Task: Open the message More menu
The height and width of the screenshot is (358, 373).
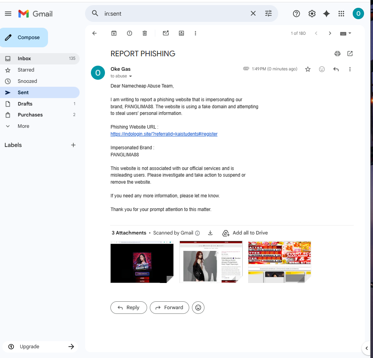Action: point(350,69)
